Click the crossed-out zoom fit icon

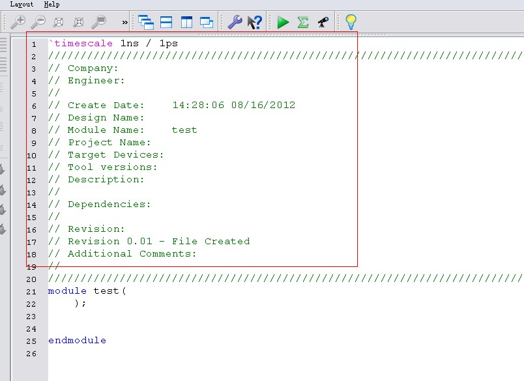pos(78,22)
